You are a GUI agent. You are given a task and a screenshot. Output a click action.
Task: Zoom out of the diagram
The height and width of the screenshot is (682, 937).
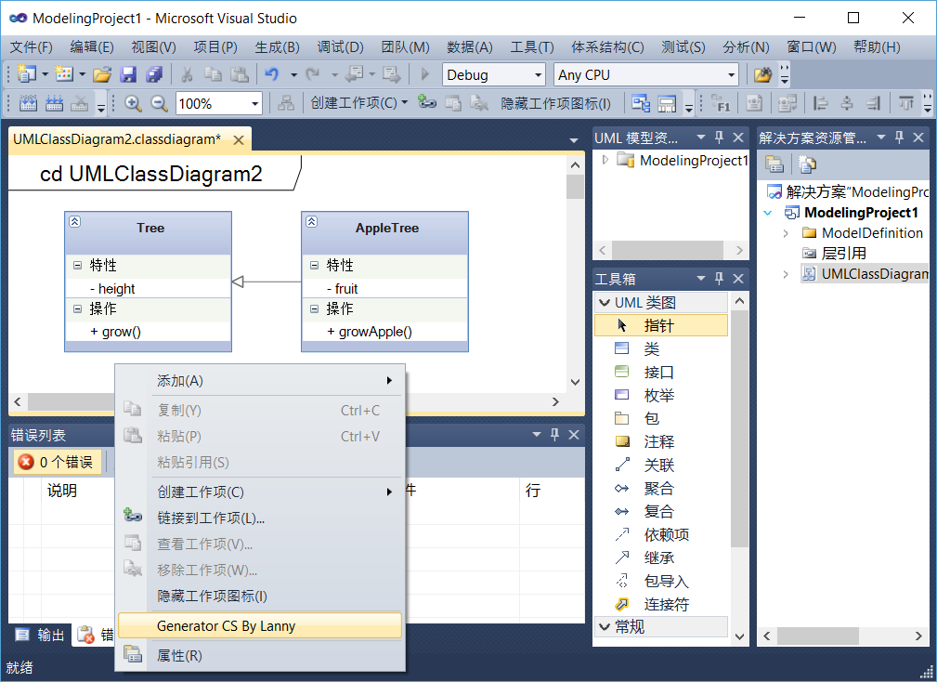159,103
